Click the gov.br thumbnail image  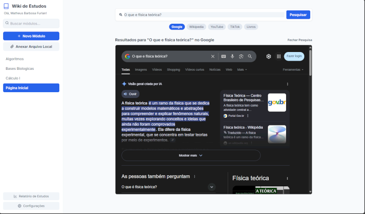[277, 103]
